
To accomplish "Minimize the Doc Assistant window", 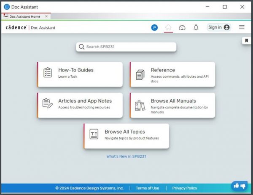I will [x=207, y=7].
